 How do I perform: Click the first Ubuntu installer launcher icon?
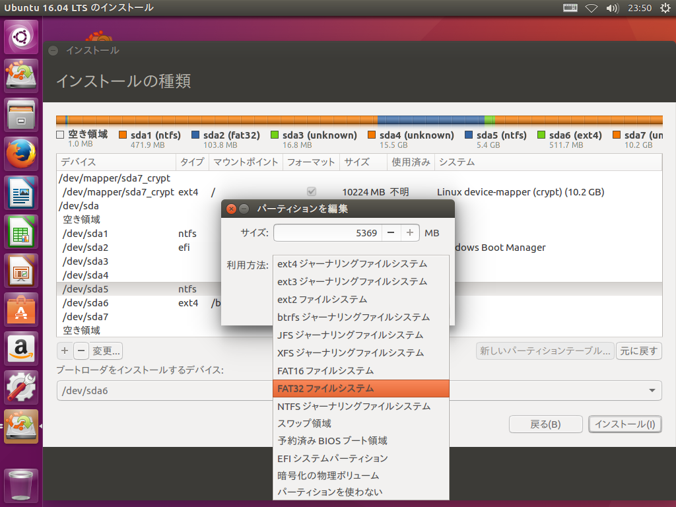(21, 75)
